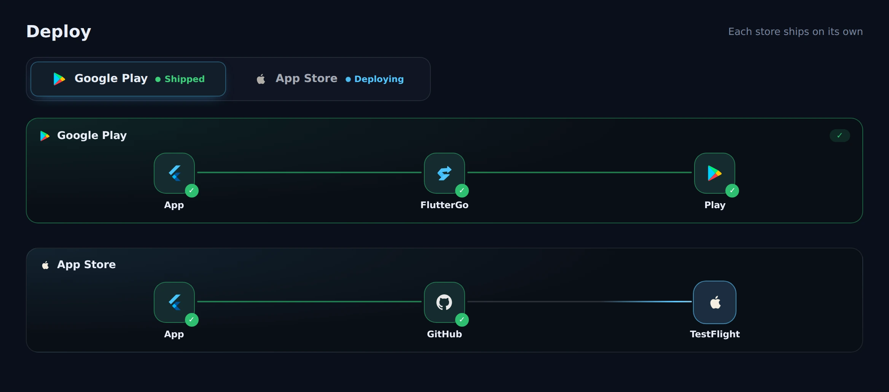
Task: Click the FlutterGo label text
Action: (444, 205)
